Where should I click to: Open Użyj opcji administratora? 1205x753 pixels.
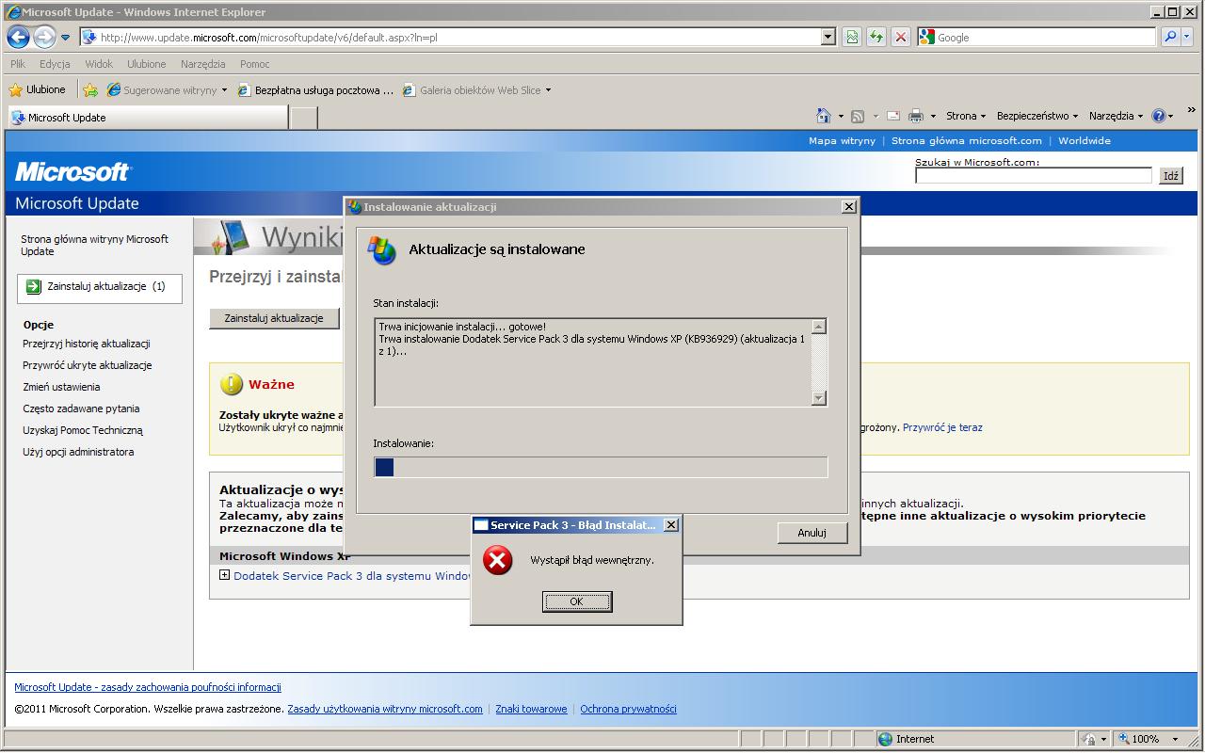click(x=78, y=452)
